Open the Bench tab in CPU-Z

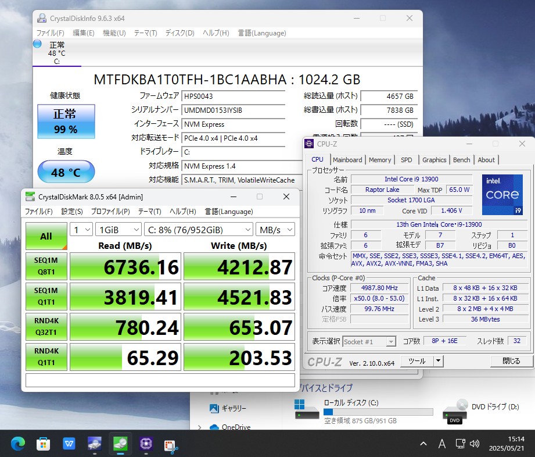(461, 160)
